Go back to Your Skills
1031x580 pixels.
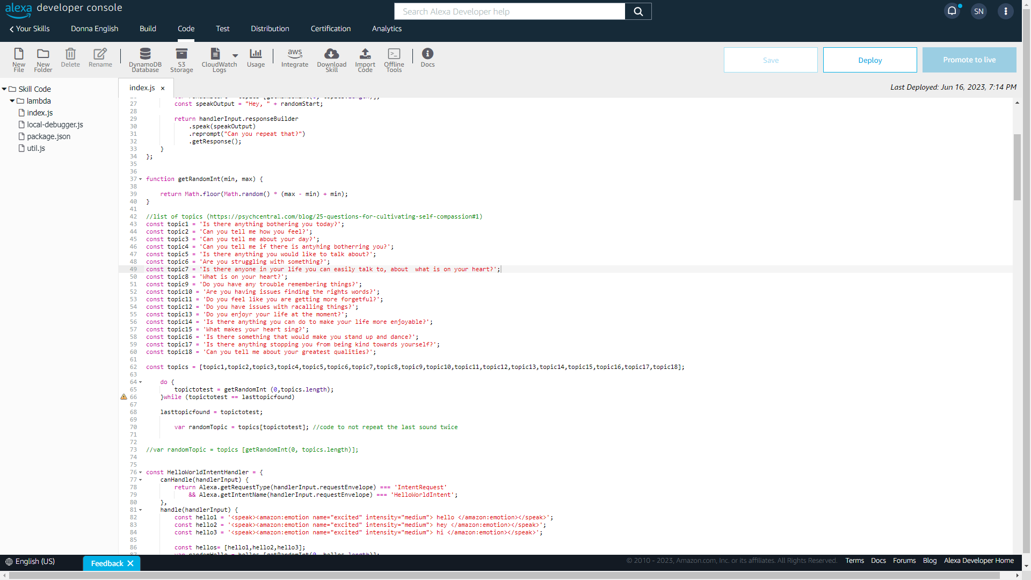(x=30, y=28)
